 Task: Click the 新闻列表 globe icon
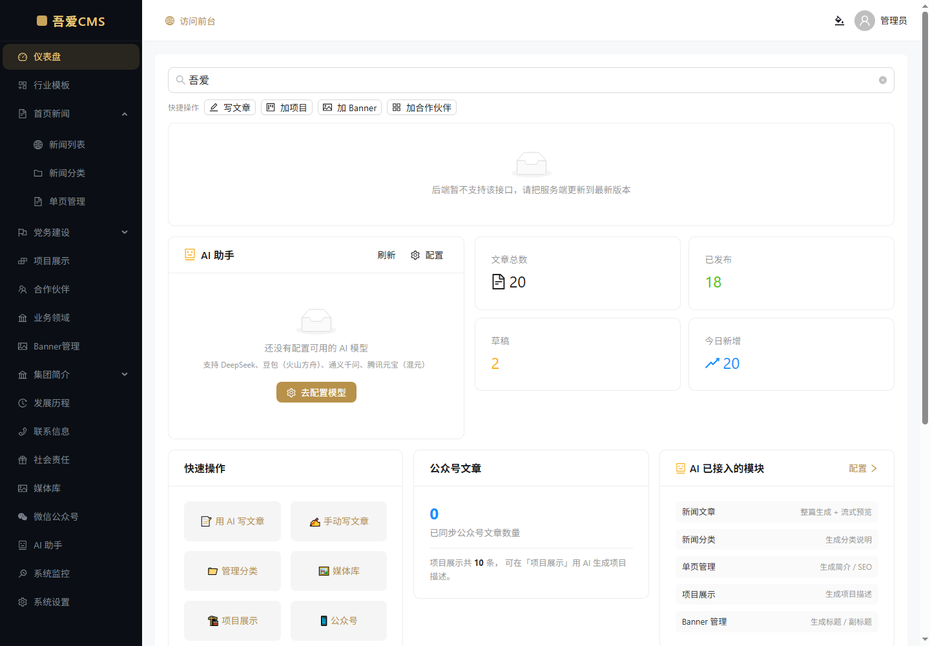(38, 145)
